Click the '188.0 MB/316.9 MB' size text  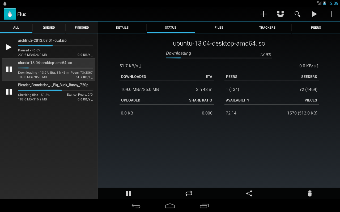tap(32, 99)
